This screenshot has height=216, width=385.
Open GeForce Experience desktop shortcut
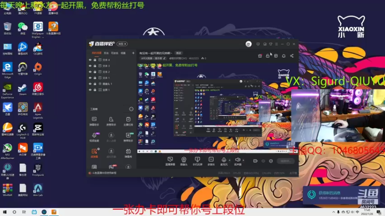7,91
